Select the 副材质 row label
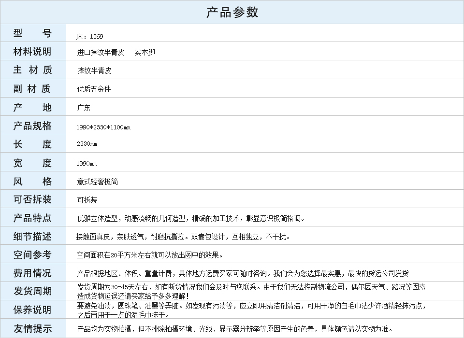464x338 pixels. click(32, 89)
